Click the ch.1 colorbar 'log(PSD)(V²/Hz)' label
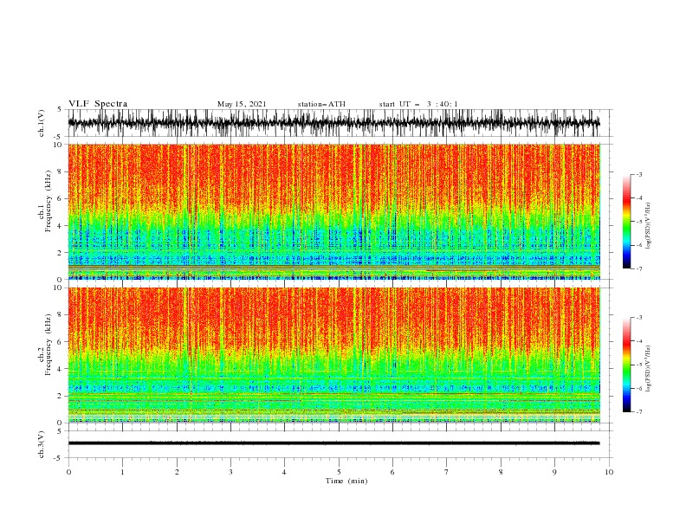The height and width of the screenshot is (530, 686). 649,226
